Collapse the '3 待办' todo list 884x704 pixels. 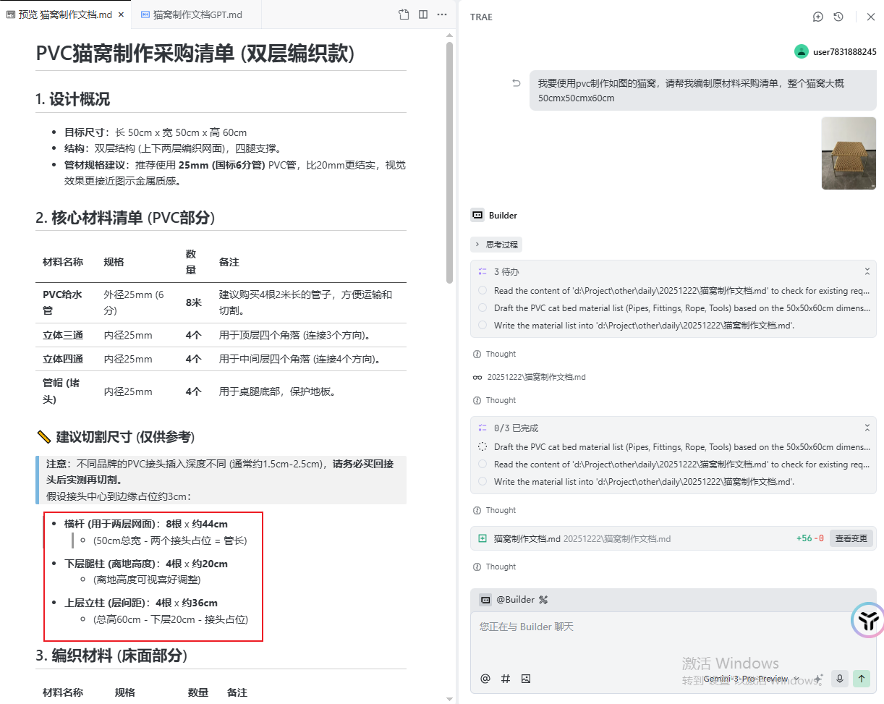pos(867,272)
